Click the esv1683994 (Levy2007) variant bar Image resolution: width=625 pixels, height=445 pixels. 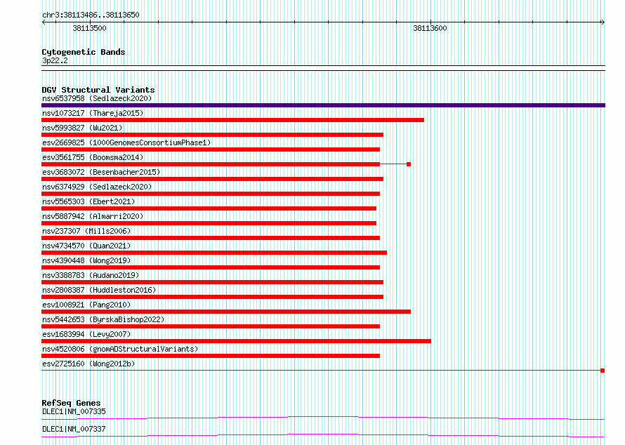237,341
